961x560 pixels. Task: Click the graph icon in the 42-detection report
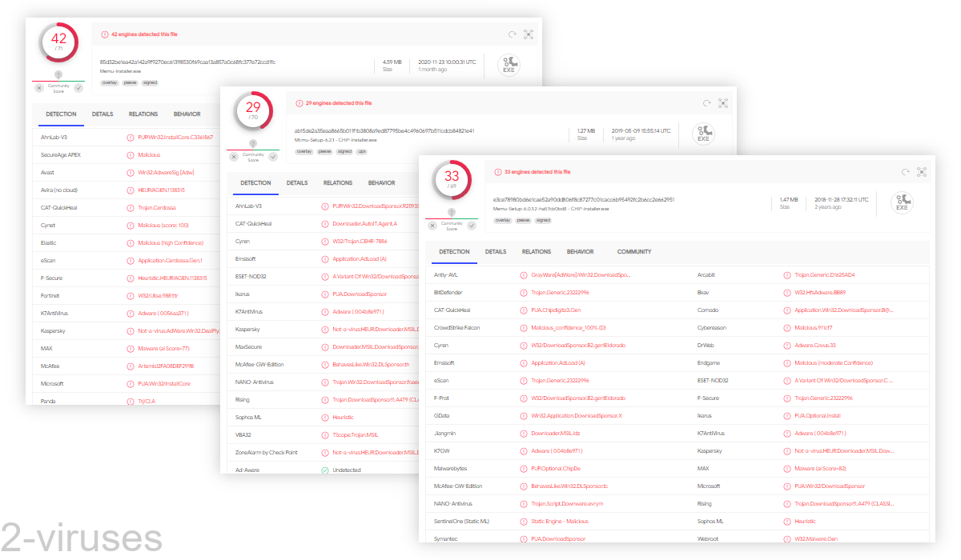[x=529, y=34]
